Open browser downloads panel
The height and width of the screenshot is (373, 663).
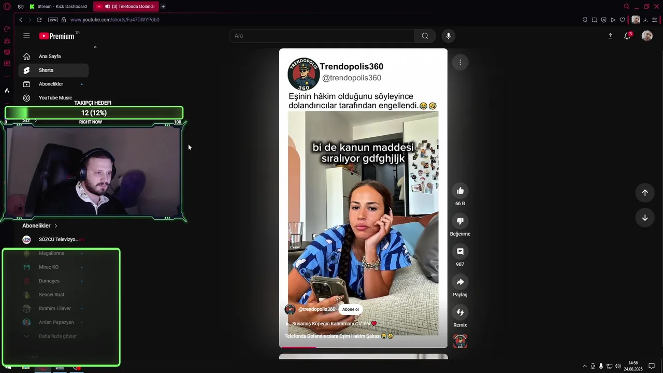pos(645,20)
